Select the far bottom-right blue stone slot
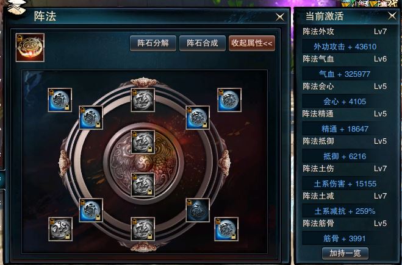This screenshot has width=402, height=265. 226,229
